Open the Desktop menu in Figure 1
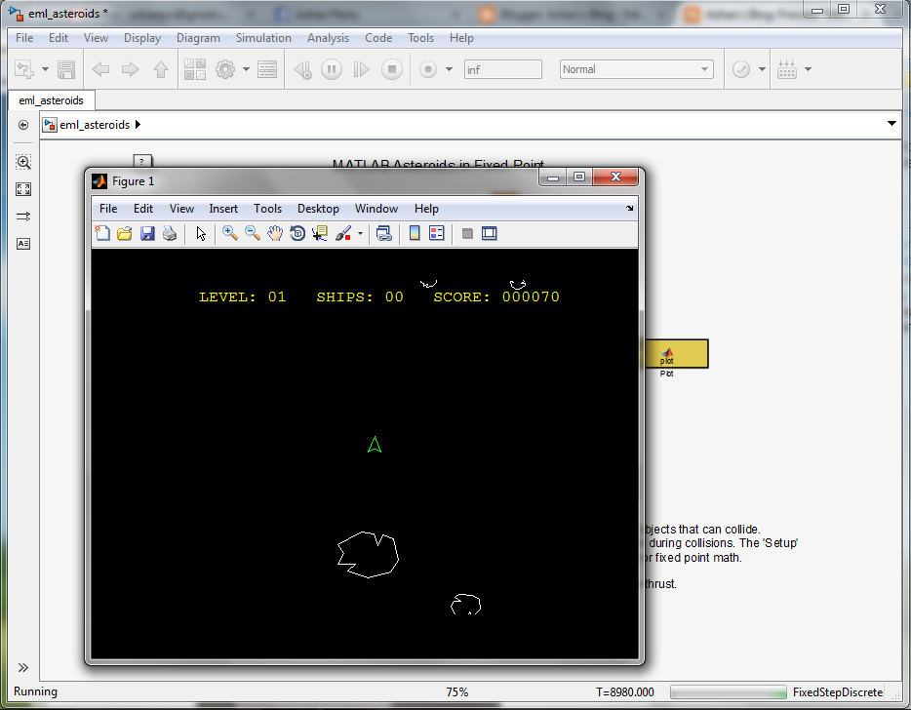The height and width of the screenshot is (710, 911). click(x=318, y=208)
